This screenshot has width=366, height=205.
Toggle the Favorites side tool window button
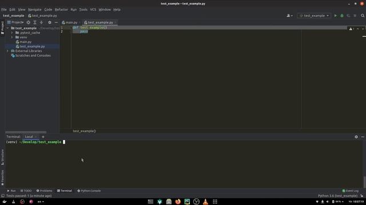[2, 178]
